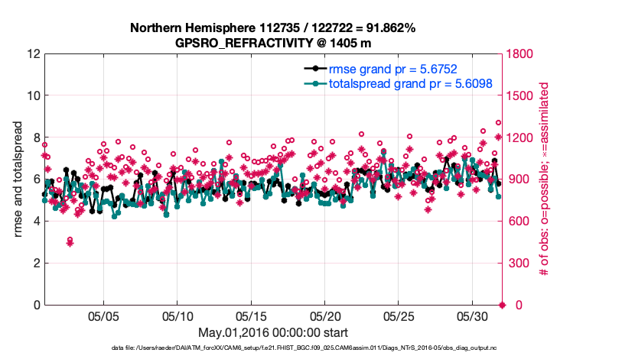Click the Northern Hemisphere title text

tap(272, 28)
